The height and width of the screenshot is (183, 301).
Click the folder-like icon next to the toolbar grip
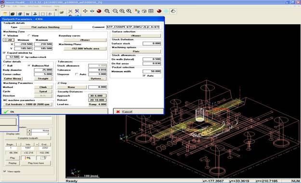[62, 13]
